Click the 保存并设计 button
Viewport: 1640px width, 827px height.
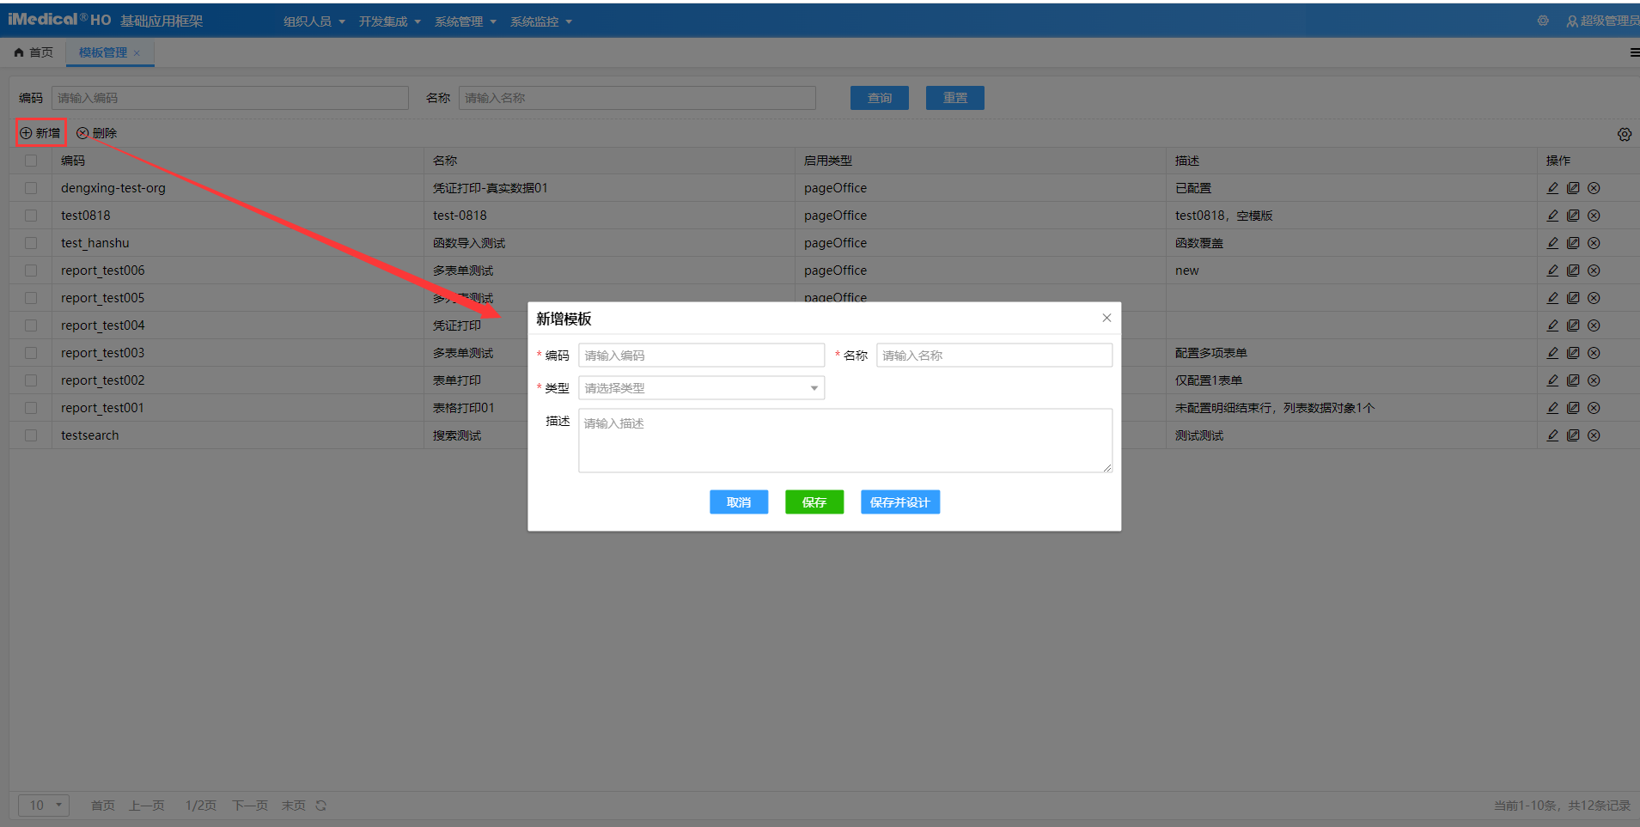coord(899,502)
